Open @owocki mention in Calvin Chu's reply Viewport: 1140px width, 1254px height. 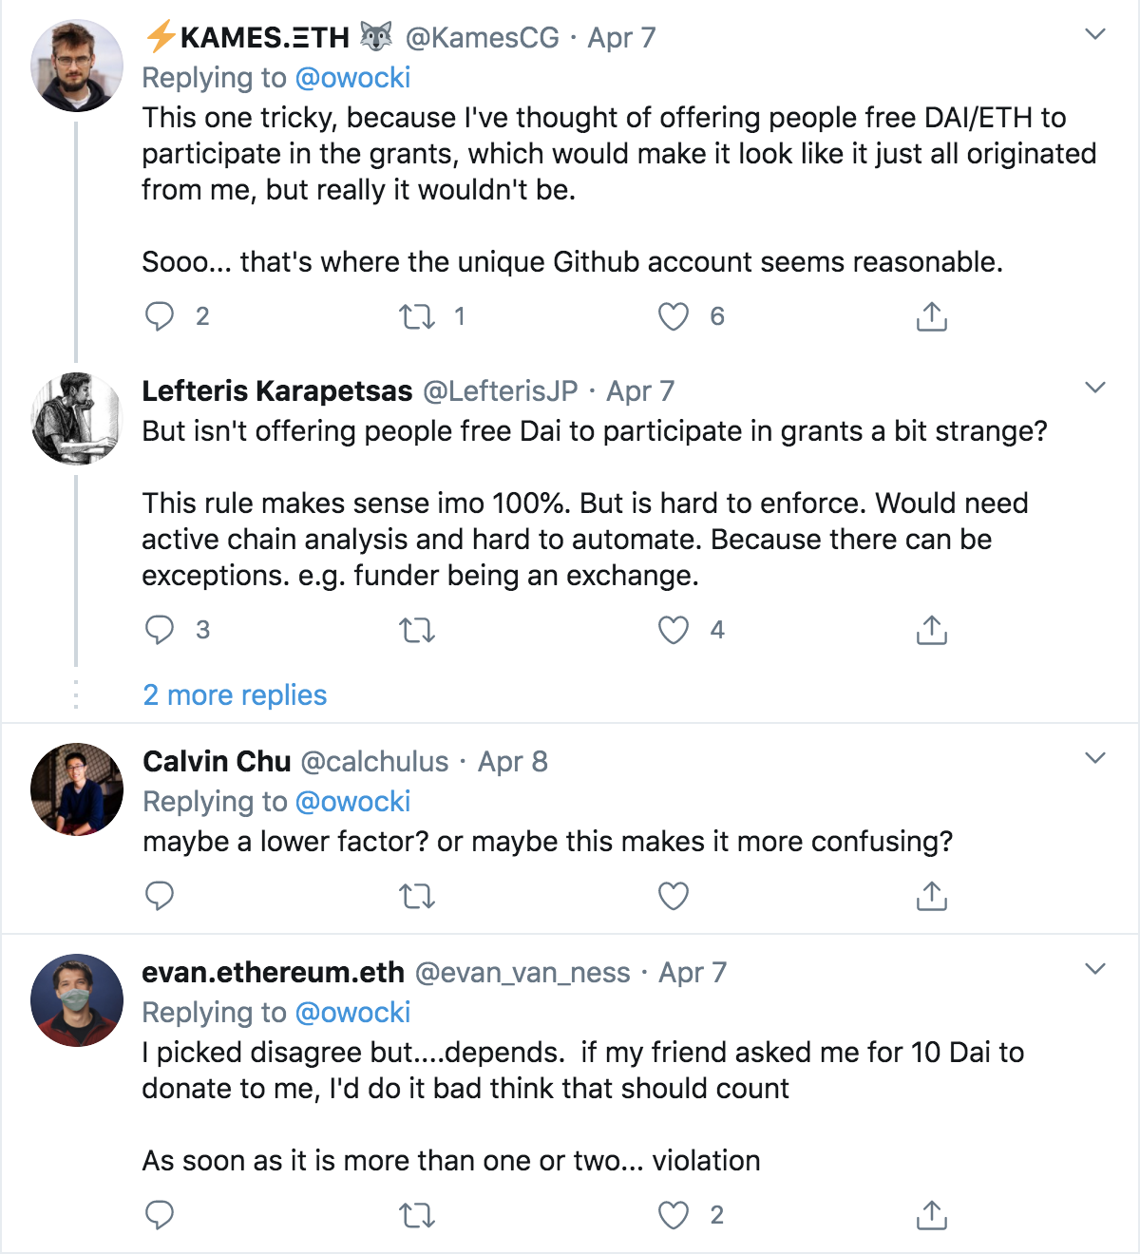click(352, 802)
